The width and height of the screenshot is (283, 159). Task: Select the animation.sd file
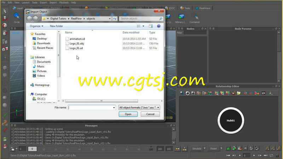point(77,39)
